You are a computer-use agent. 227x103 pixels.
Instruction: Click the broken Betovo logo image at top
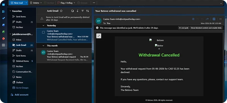(x=157, y=40)
